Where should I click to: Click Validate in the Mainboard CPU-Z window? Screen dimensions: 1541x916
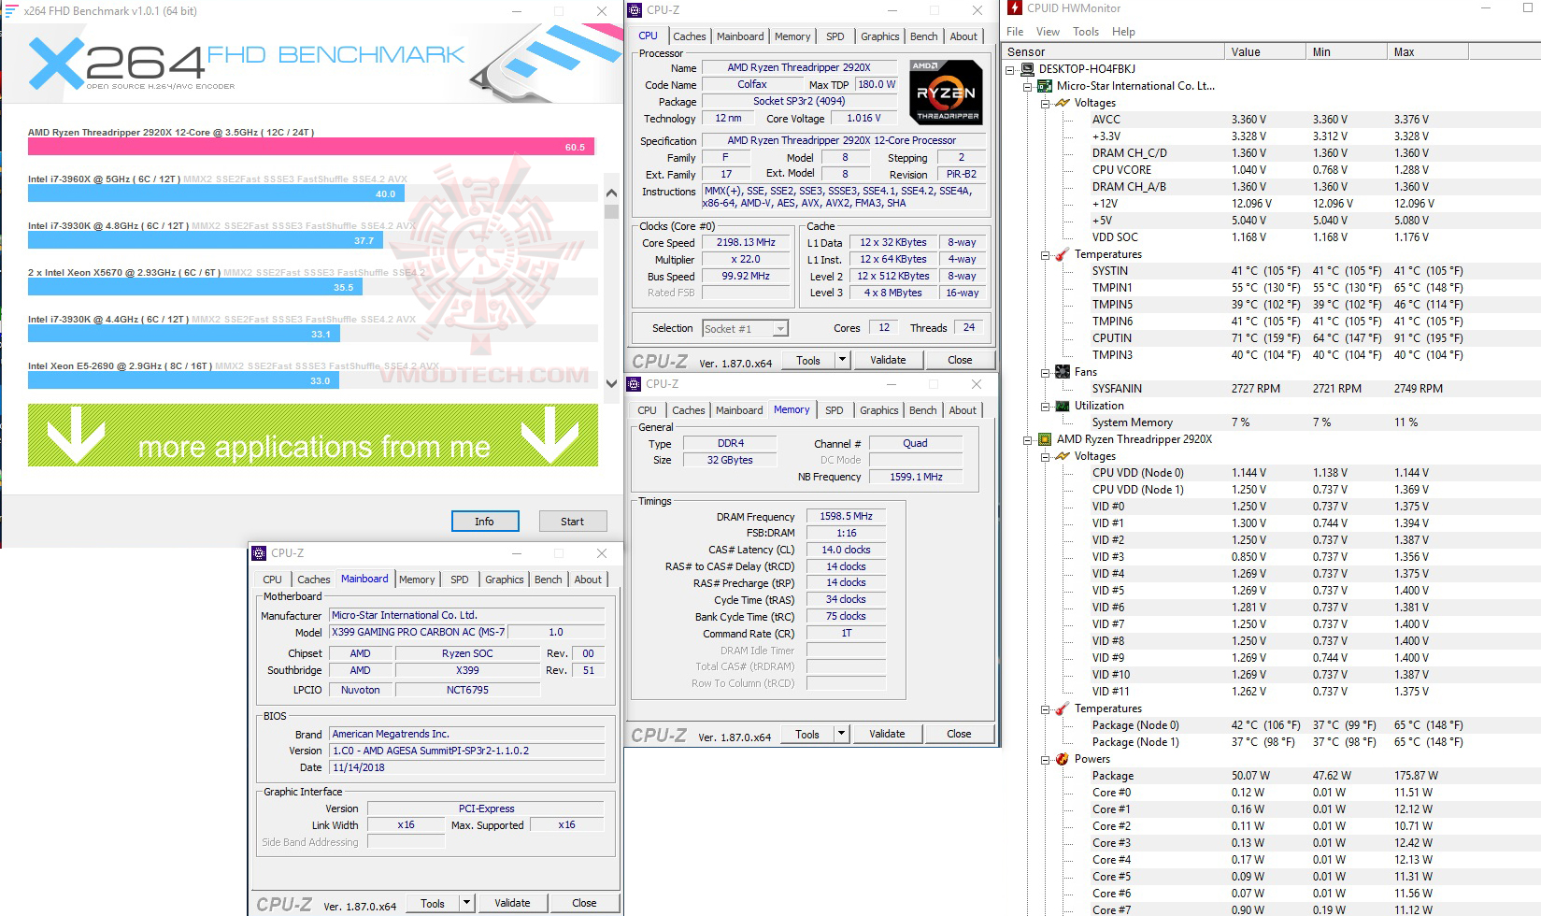click(x=512, y=903)
